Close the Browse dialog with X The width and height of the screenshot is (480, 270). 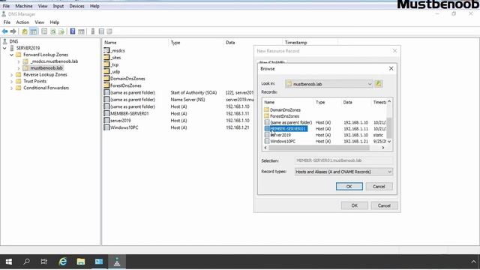click(391, 68)
